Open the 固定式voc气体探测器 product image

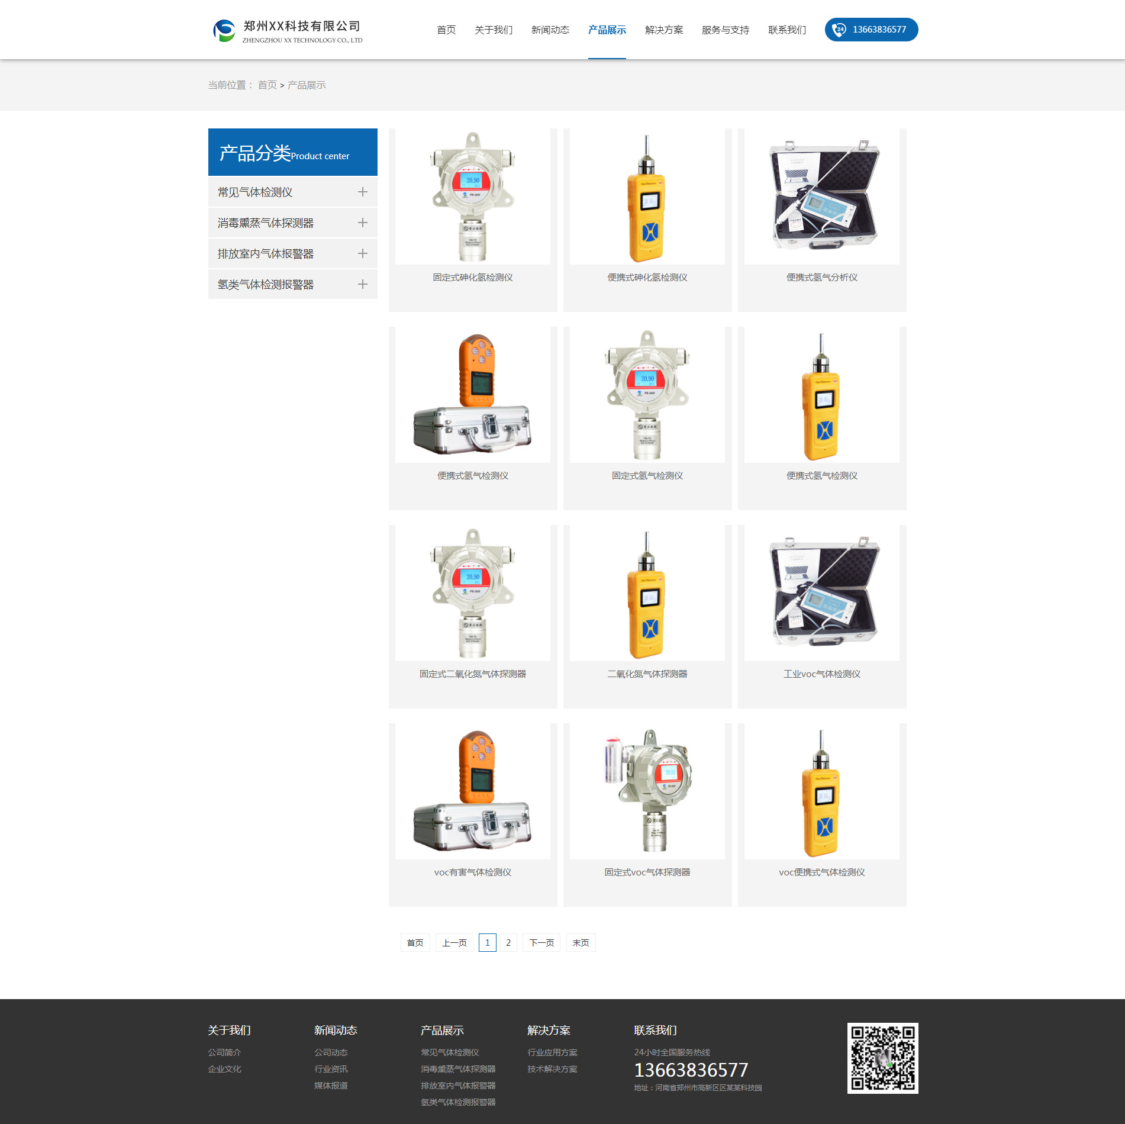pos(647,791)
